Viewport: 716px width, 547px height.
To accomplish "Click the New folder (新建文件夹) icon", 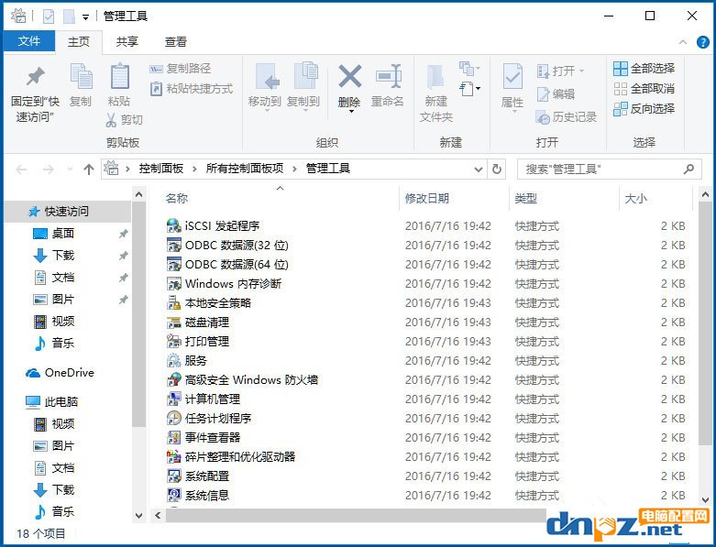I will pyautogui.click(x=436, y=77).
